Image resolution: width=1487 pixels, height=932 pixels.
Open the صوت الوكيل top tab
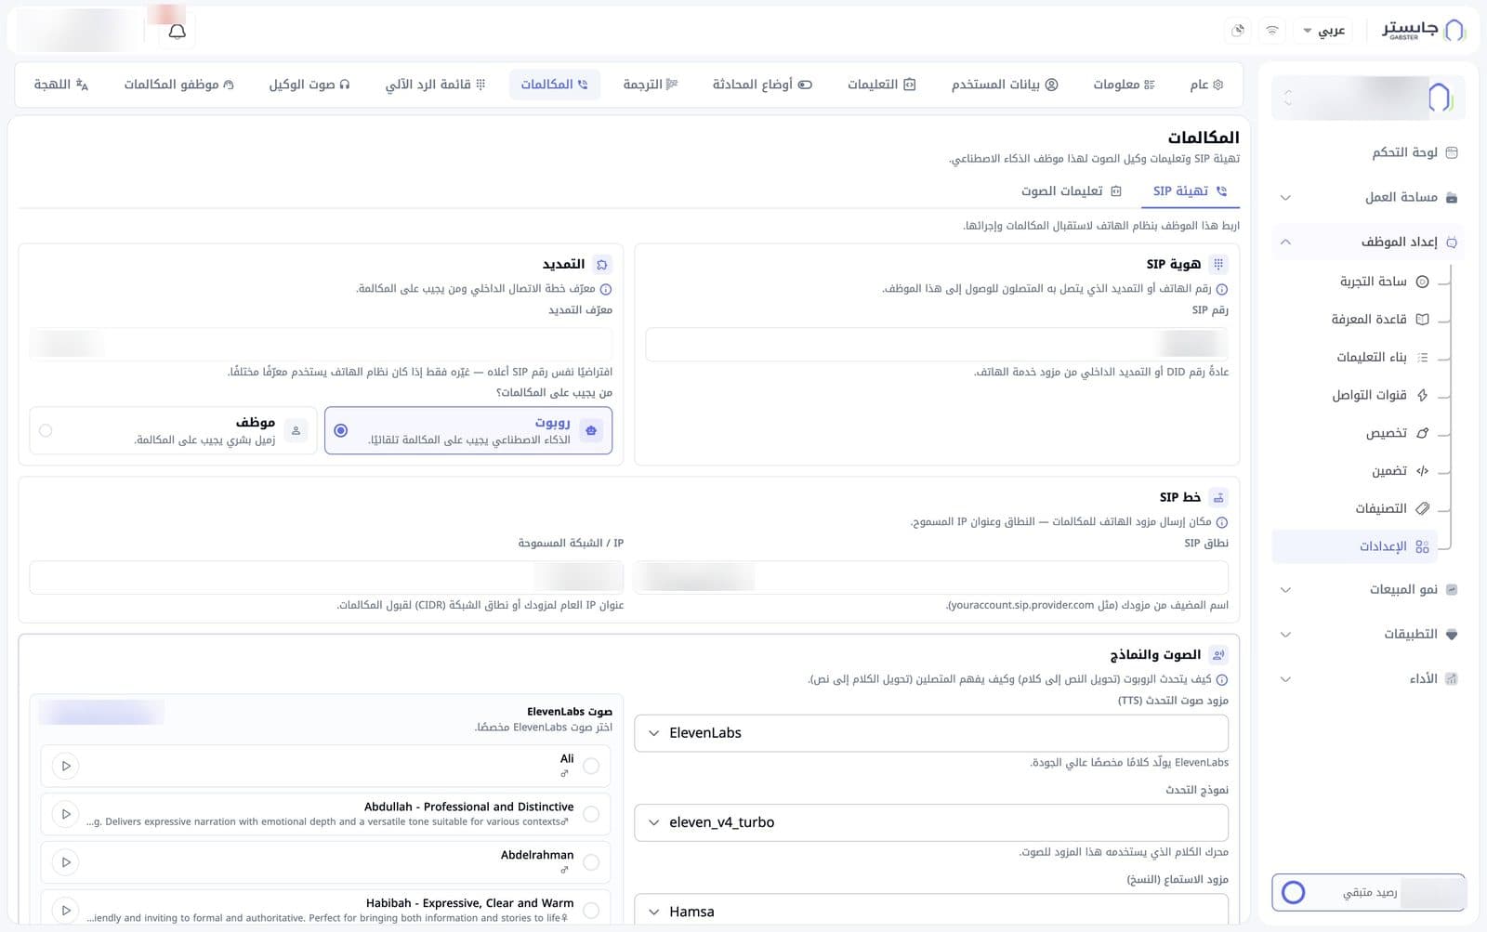[309, 85]
